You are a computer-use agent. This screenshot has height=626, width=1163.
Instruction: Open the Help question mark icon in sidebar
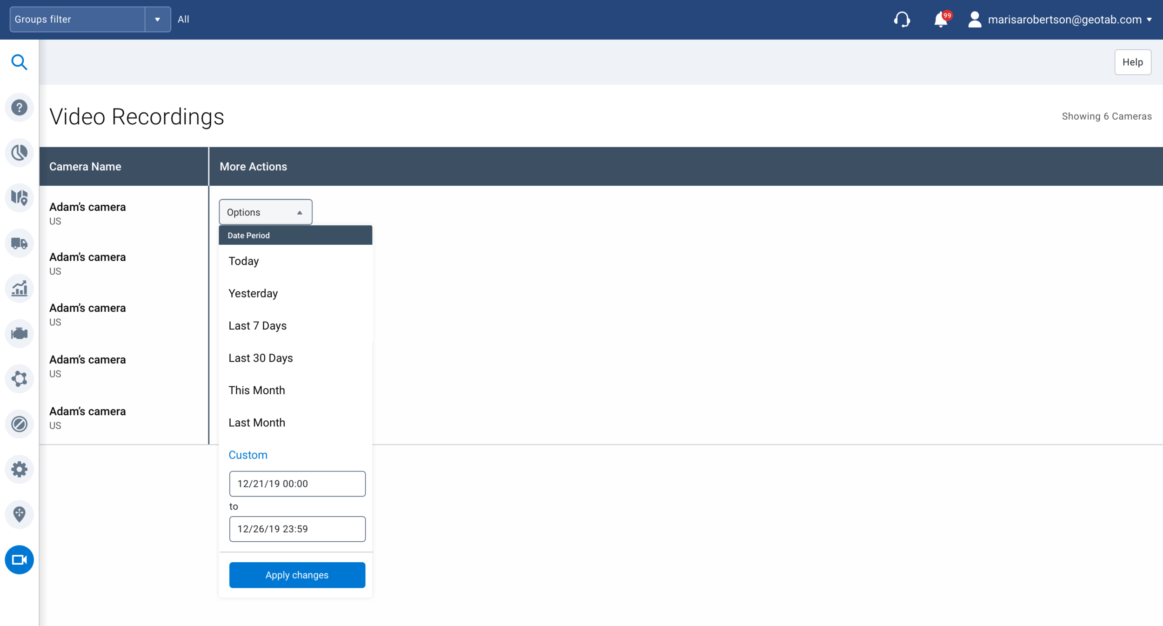pyautogui.click(x=20, y=107)
